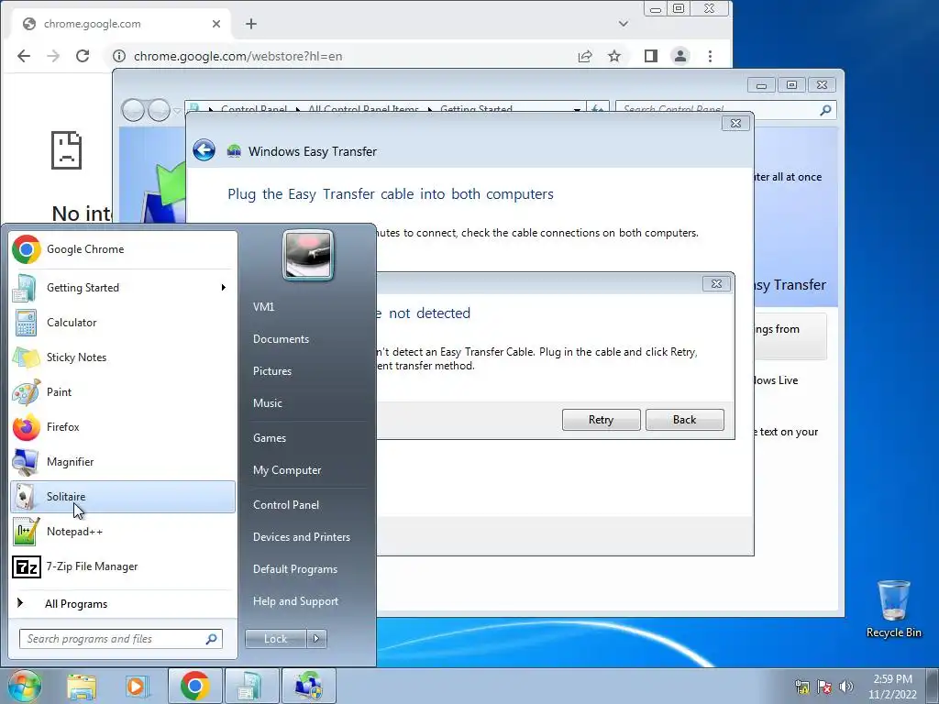Click the user account picture
939x704 pixels.
(308, 255)
